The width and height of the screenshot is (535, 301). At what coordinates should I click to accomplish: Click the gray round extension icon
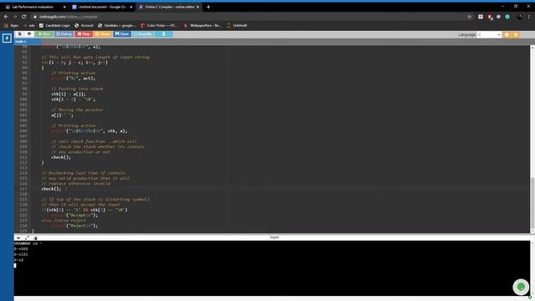coord(498,17)
